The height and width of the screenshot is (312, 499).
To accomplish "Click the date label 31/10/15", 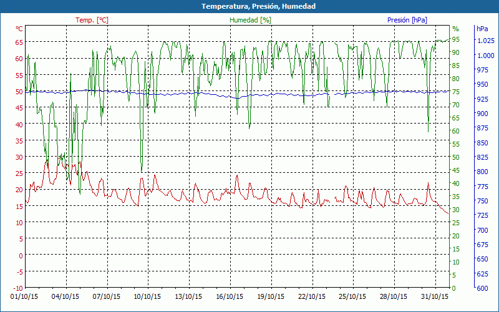I will [435, 296].
